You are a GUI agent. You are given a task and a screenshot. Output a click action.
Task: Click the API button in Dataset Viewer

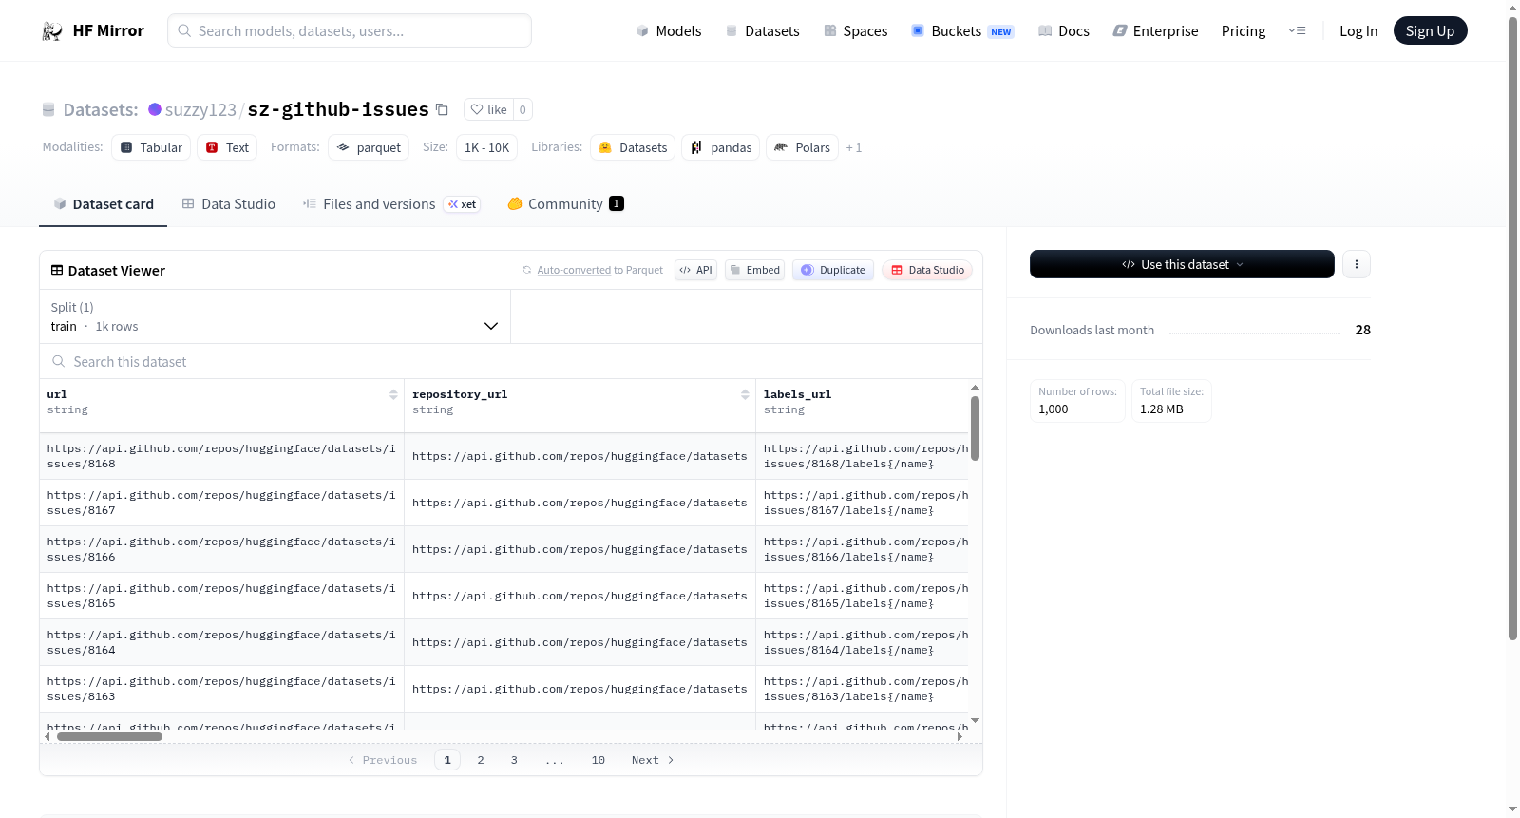[x=695, y=270]
